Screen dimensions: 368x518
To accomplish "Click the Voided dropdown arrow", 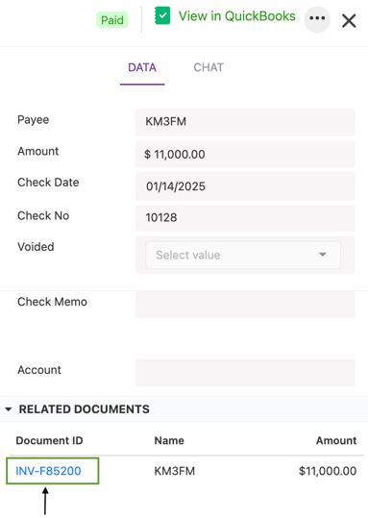I will coord(323,255).
